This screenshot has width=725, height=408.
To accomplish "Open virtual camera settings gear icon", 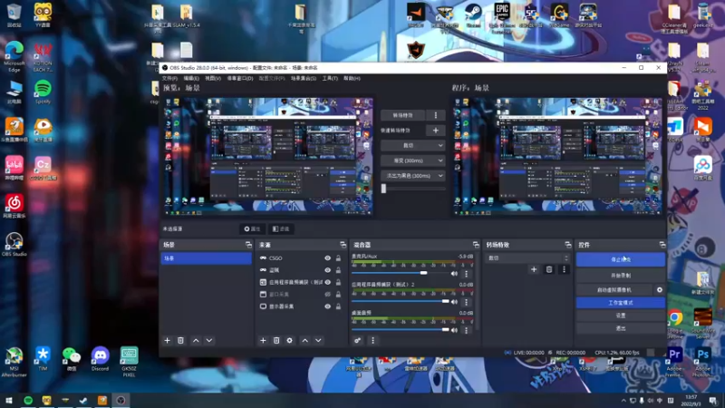I will point(660,290).
